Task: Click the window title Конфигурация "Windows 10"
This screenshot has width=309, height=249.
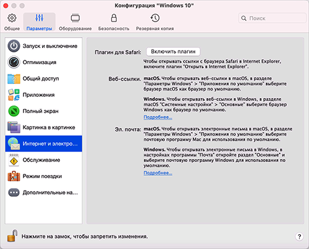Action: [x=154, y=6]
